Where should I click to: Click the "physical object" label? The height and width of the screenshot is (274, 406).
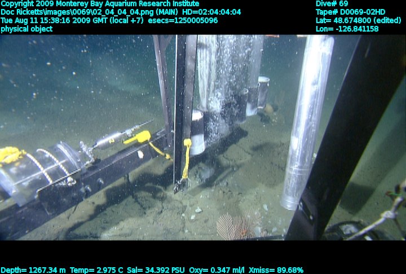[x=27, y=29]
